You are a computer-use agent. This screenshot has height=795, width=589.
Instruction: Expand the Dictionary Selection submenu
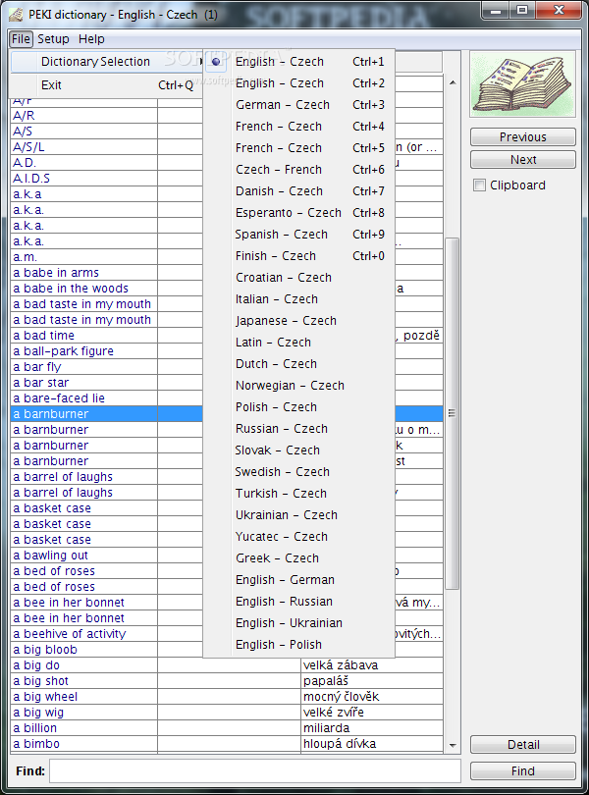pos(107,62)
